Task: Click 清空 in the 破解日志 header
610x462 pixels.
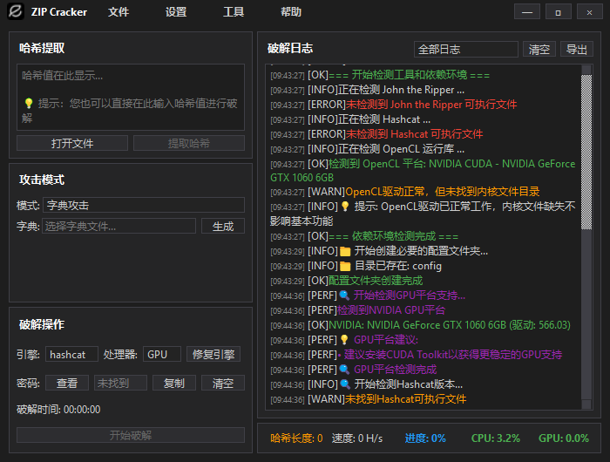Action: [x=539, y=50]
